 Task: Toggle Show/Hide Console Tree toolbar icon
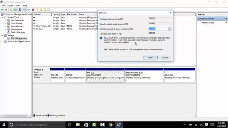(x=15, y=10)
